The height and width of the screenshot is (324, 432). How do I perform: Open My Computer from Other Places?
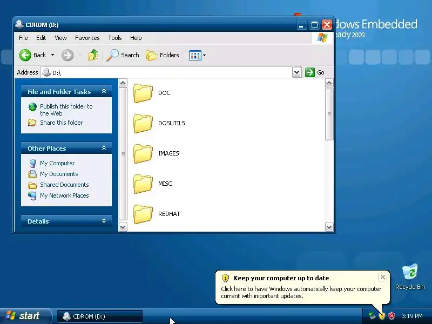[x=57, y=163]
